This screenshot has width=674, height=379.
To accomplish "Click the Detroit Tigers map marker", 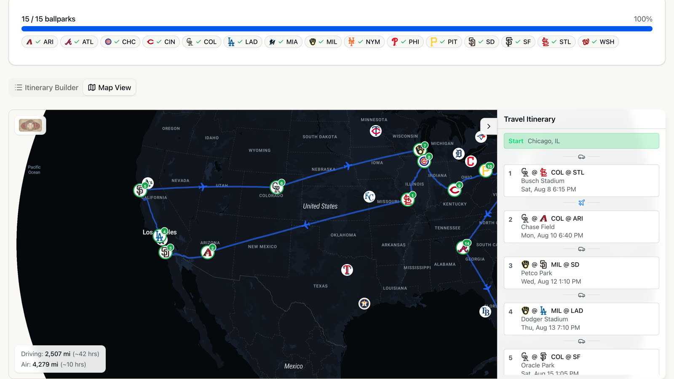I will click(x=459, y=154).
